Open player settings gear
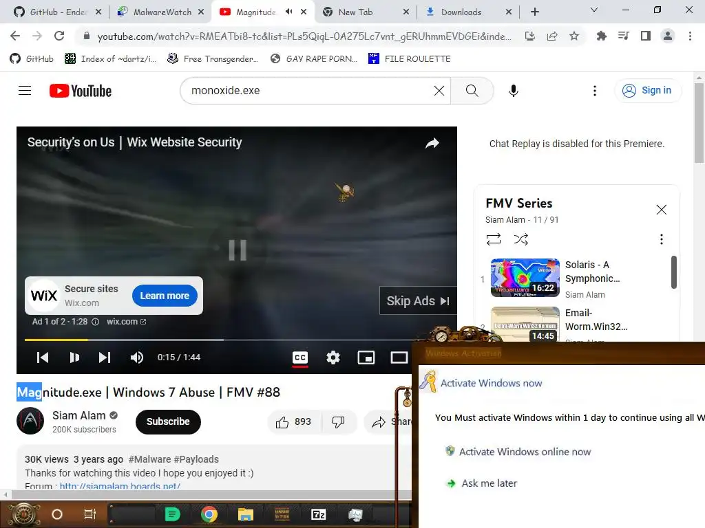Image resolution: width=705 pixels, height=528 pixels. coord(333,357)
